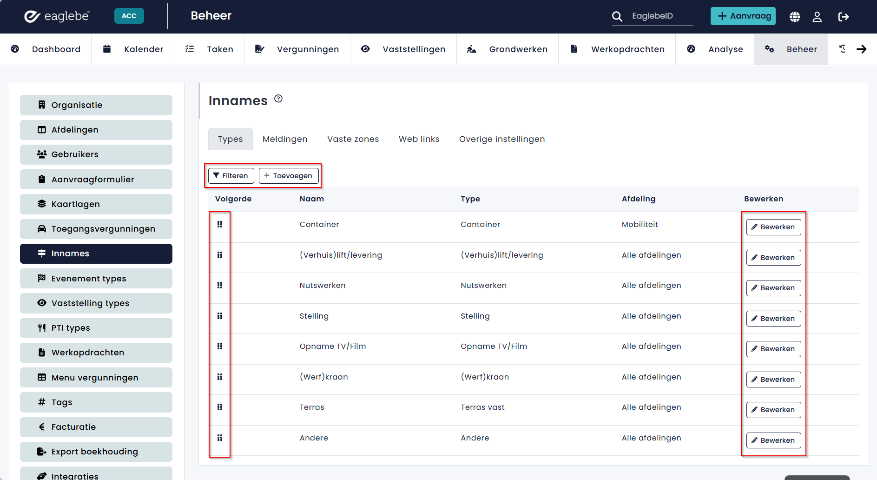Image resolution: width=877 pixels, height=480 pixels.
Task: Grab the drag handle in the Nutswerken row
Action: [220, 285]
